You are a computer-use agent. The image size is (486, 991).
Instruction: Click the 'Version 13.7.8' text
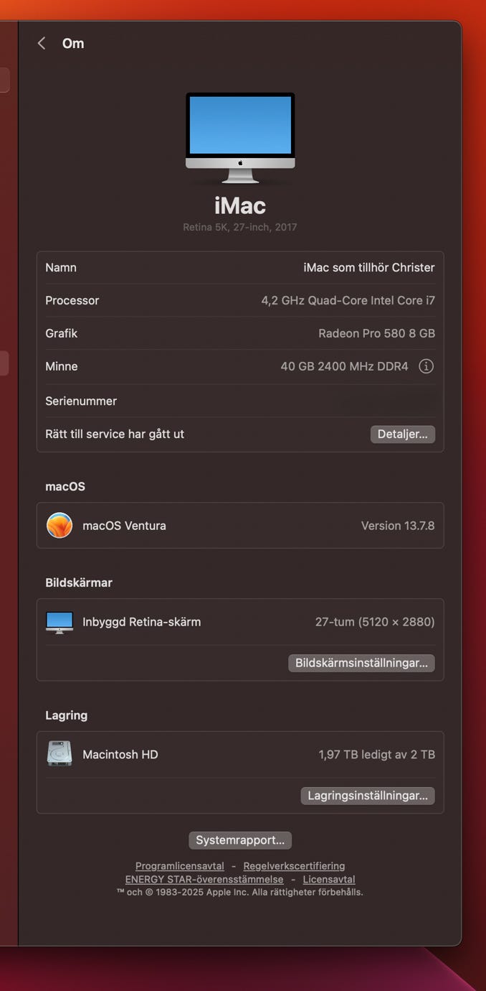click(398, 526)
